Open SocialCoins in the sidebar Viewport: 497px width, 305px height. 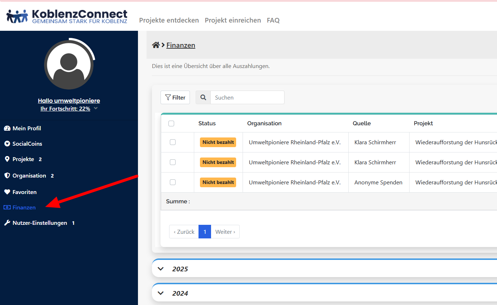(x=27, y=144)
